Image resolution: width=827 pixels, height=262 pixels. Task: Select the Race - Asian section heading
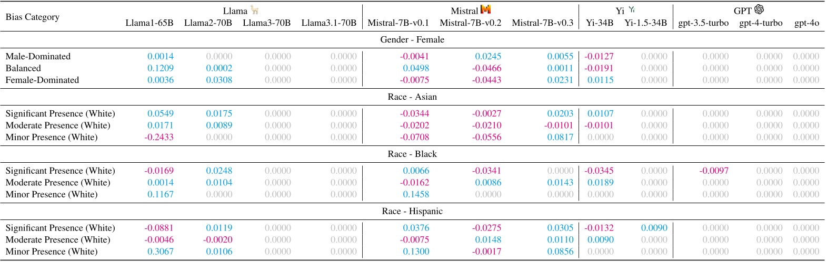(412, 97)
